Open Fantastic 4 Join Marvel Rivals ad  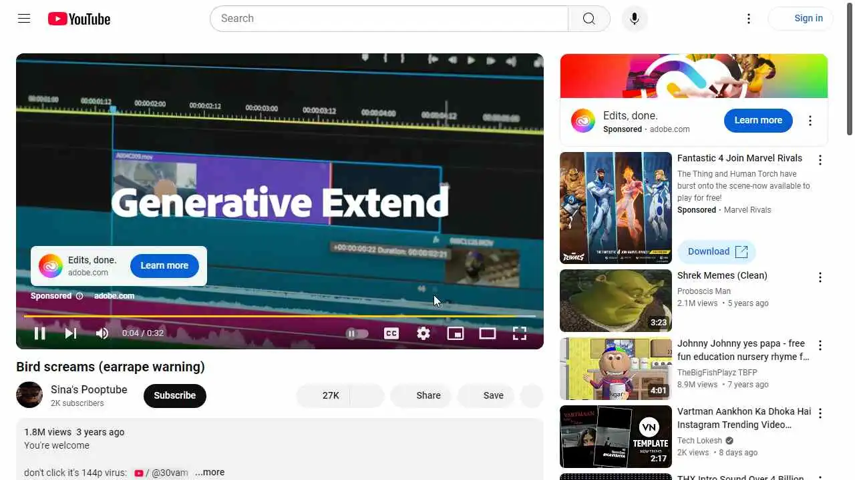tap(739, 158)
